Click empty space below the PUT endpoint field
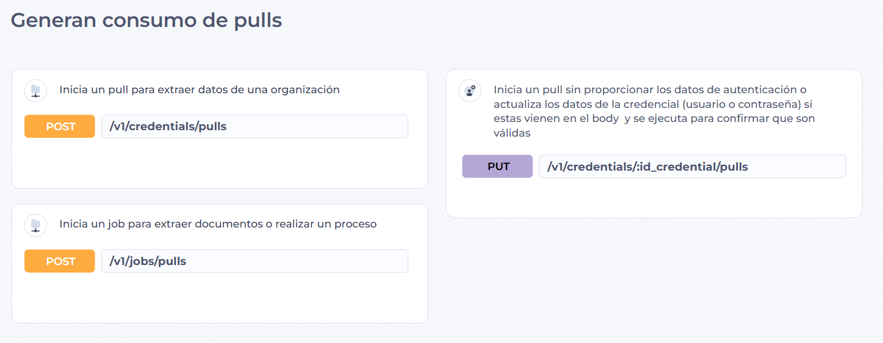 (654, 198)
